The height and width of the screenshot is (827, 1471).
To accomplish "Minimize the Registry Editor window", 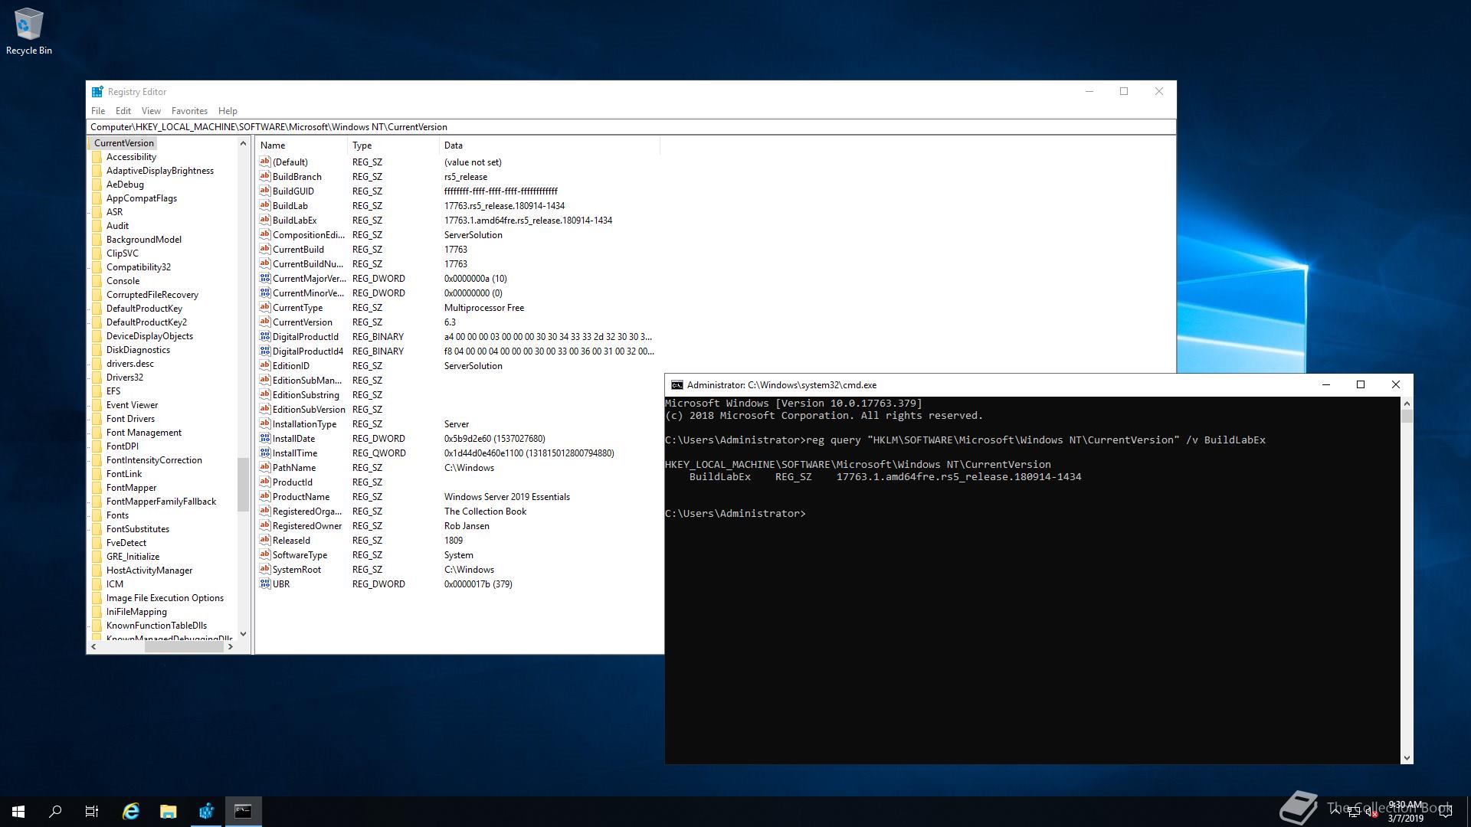I will 1089,92.
